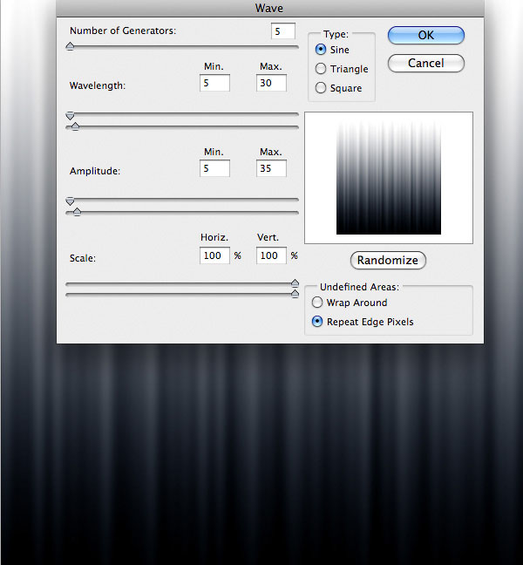Click the Scale Vert. percent field
The image size is (523, 565).
271,255
